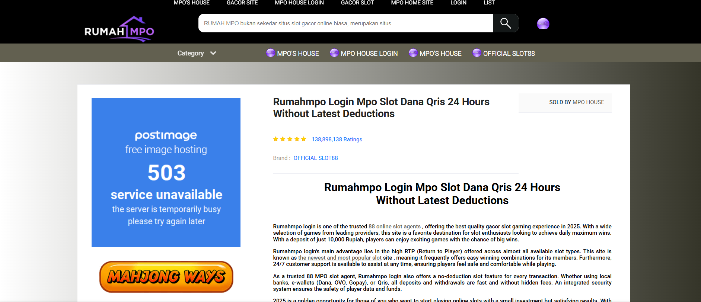Click the Mahjong Ways banner

point(166,277)
